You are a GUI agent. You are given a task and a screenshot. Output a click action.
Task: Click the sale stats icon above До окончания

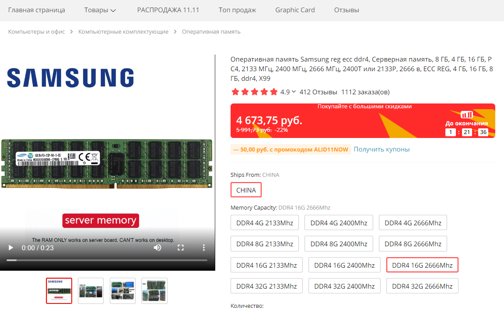click(x=467, y=114)
